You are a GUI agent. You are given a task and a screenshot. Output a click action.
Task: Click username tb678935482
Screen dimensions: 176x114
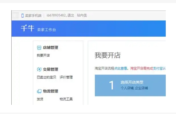coord(56,15)
